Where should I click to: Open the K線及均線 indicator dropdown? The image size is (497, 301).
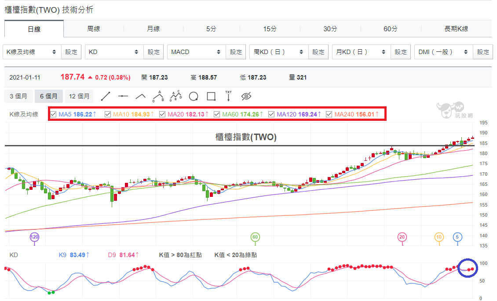pyautogui.click(x=32, y=52)
